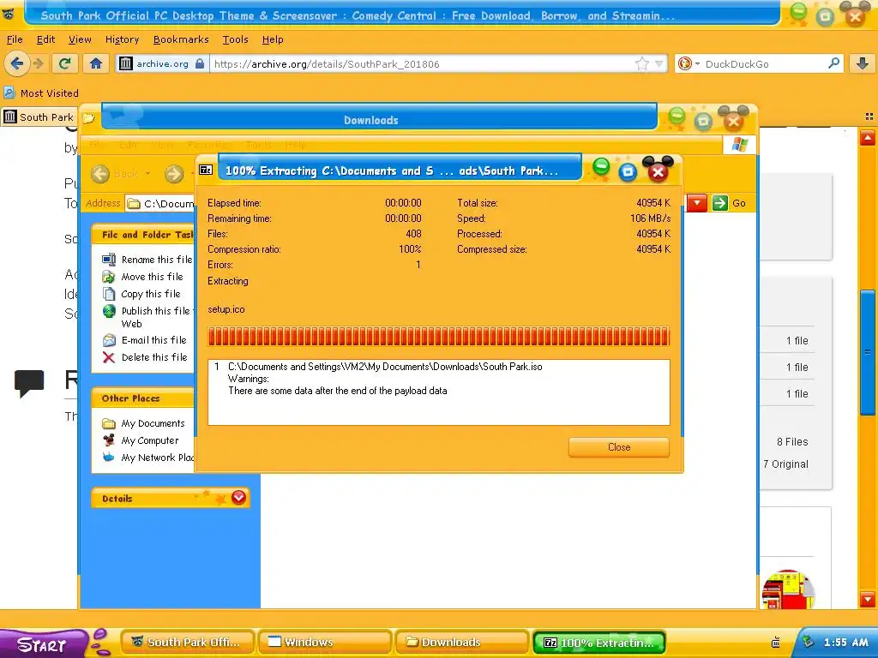The height and width of the screenshot is (658, 878).
Task: Open the Bookmarks menu
Action: [181, 39]
